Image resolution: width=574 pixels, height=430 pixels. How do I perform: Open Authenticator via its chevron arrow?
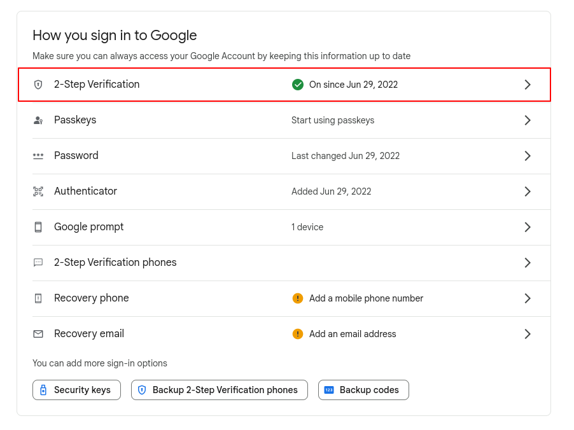pos(527,191)
